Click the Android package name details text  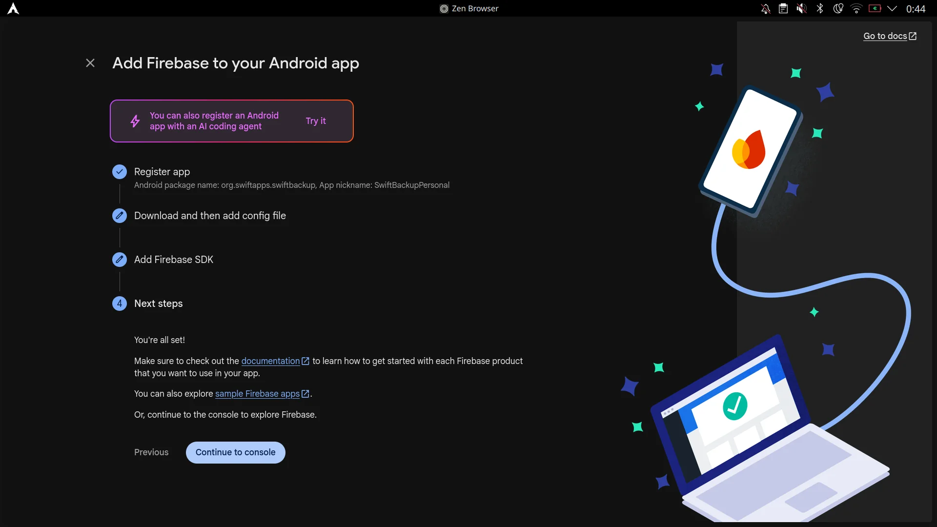tap(292, 185)
